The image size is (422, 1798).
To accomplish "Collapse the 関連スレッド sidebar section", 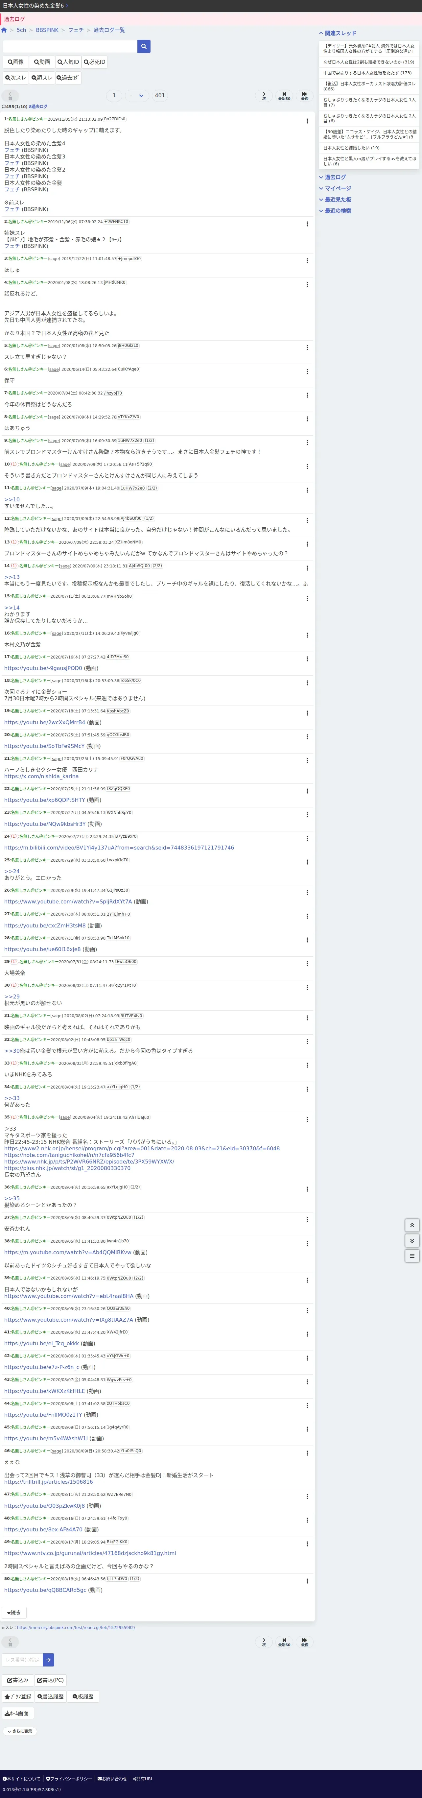I will [338, 33].
